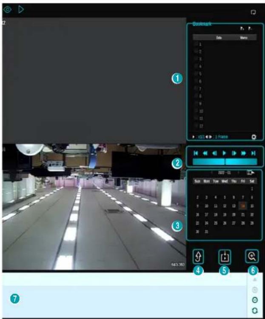Click in the light blue timeline area
The height and width of the screenshot is (319, 265).
tap(124, 301)
